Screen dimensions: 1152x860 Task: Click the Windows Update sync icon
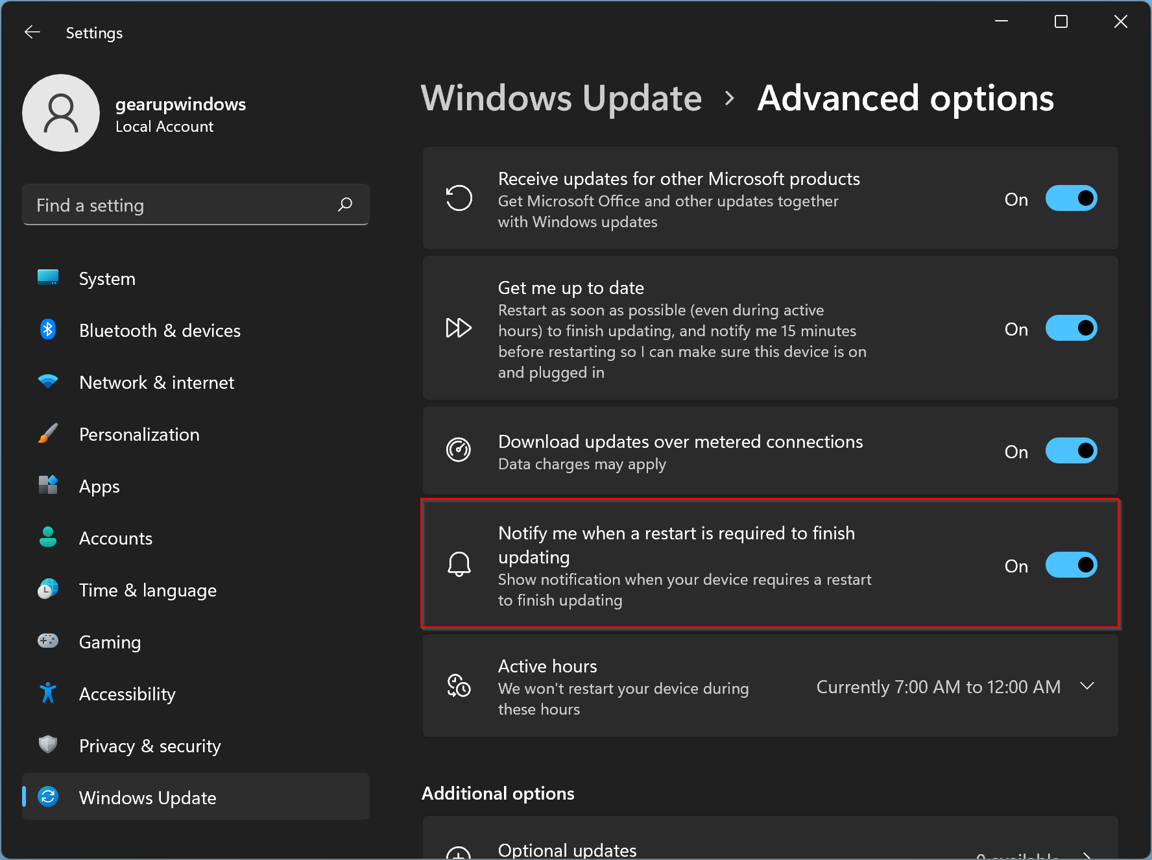tap(48, 796)
